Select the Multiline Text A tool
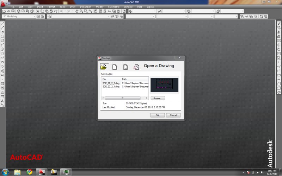This screenshot has height=176, width=282. [x=2, y=101]
